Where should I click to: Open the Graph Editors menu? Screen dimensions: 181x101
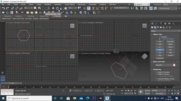pyautogui.click(x=70, y=4)
